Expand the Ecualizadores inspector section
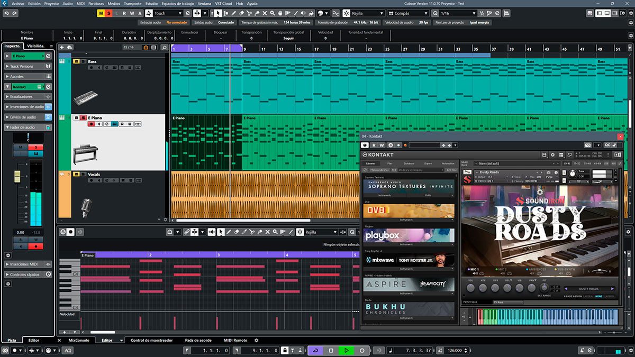635x357 pixels. click(28, 96)
